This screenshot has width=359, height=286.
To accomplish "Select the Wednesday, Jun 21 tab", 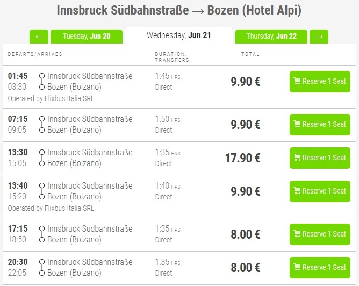I will click(x=178, y=35).
